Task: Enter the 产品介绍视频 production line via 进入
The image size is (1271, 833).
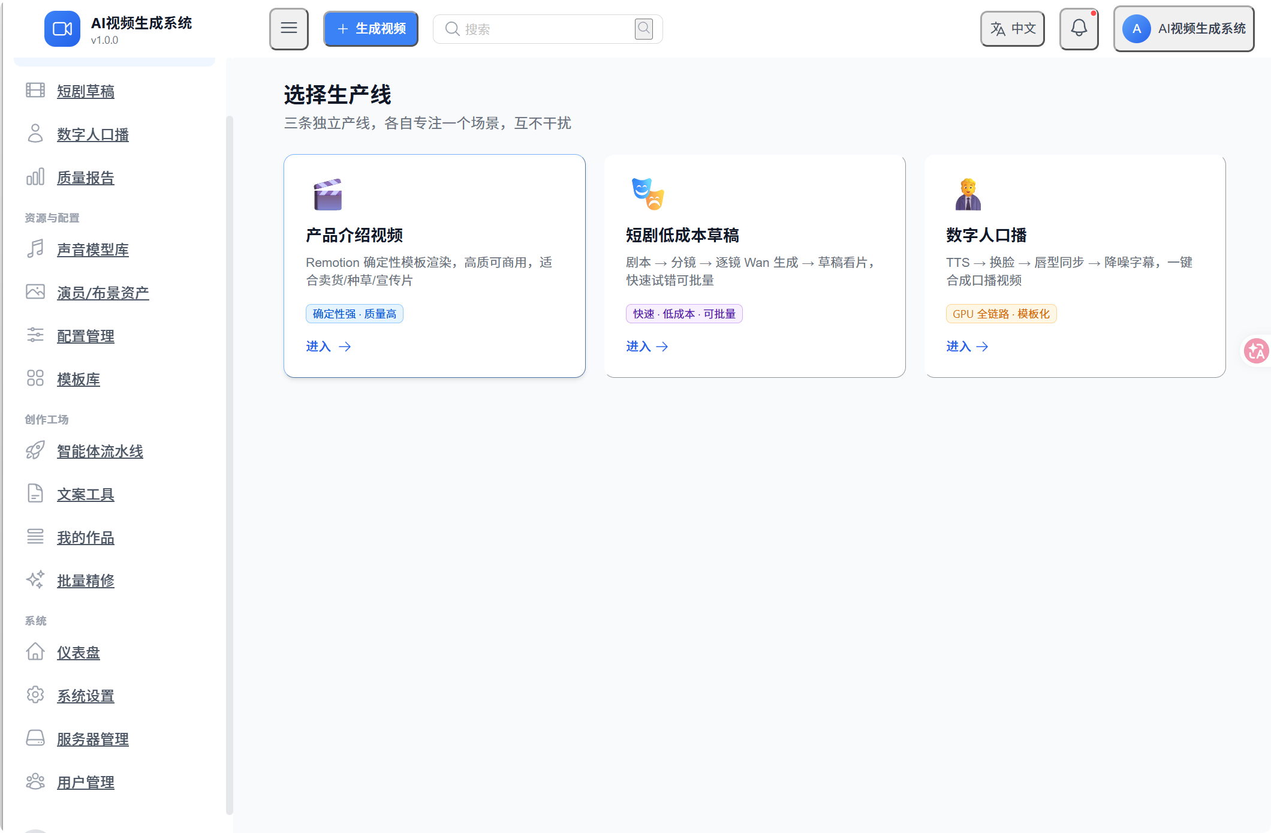Action: point(329,347)
